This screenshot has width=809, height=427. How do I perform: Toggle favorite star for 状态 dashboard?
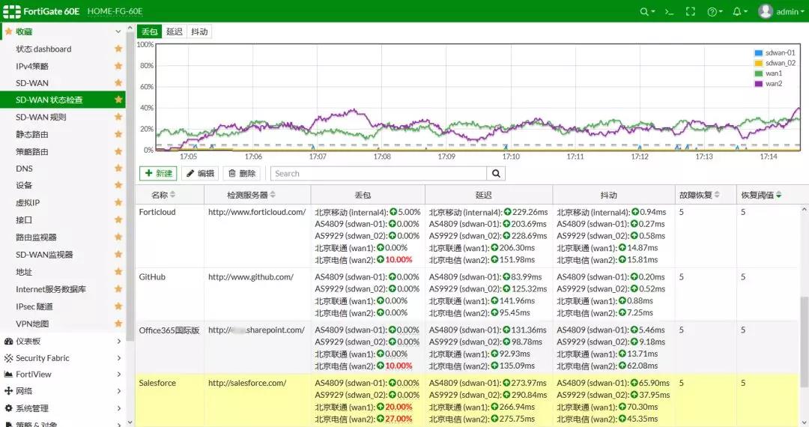[x=118, y=49]
